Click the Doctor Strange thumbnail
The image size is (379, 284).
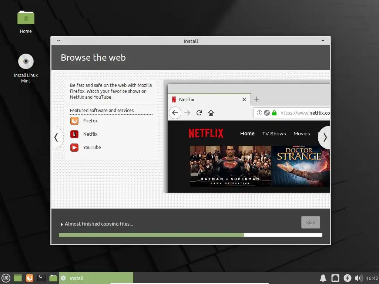[x=301, y=166]
